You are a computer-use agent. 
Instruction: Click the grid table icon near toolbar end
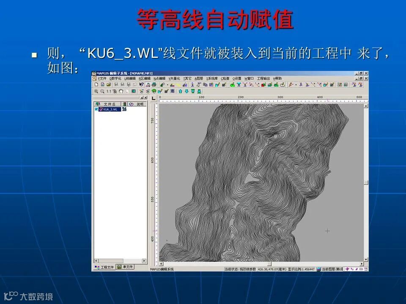click(x=346, y=84)
